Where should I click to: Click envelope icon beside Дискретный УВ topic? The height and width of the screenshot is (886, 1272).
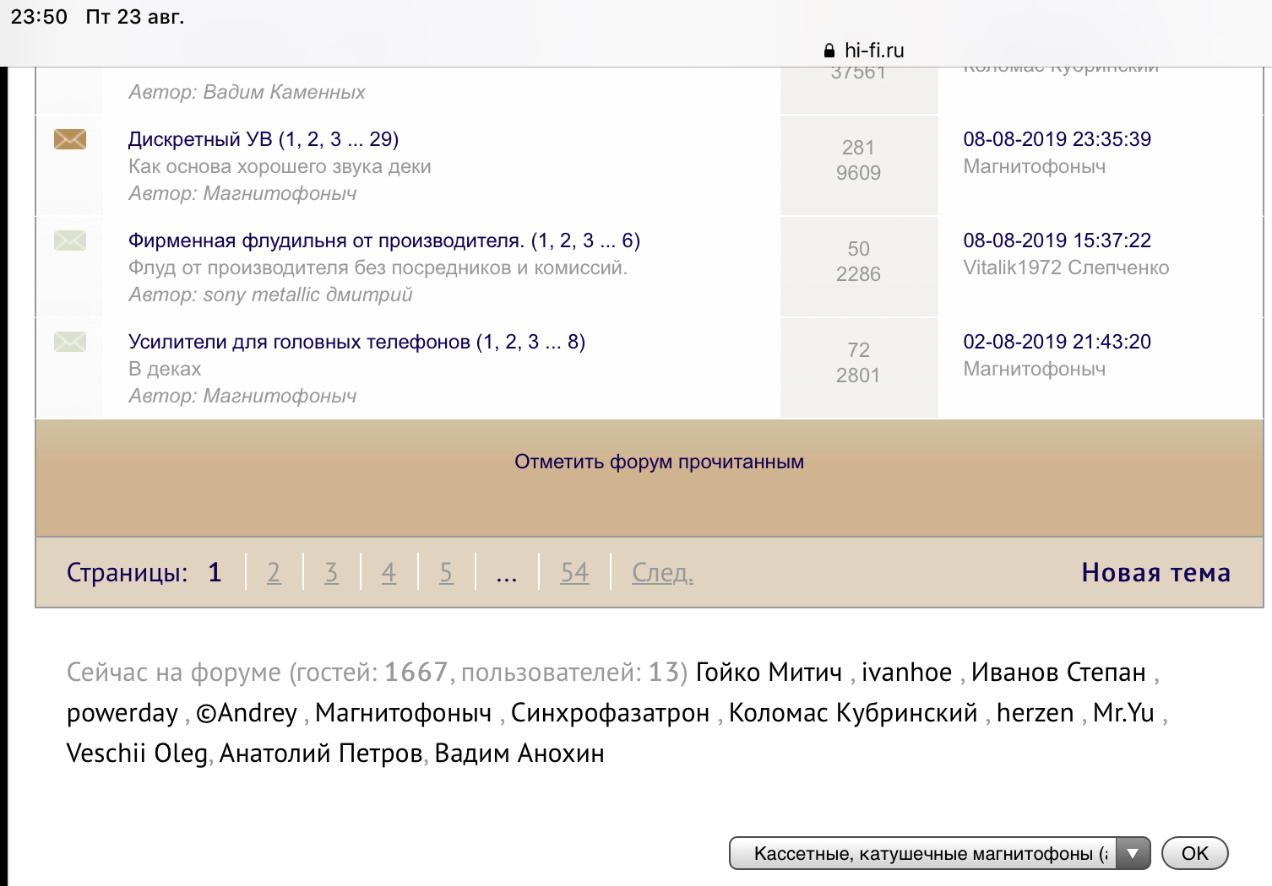70,139
